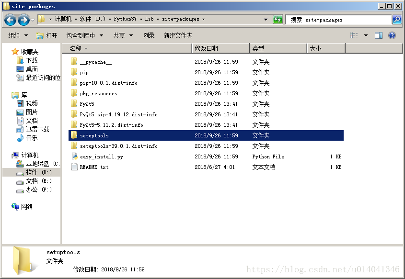Open 文档 (E:) drive in sidebar
The image size is (405, 279).
click(34, 181)
